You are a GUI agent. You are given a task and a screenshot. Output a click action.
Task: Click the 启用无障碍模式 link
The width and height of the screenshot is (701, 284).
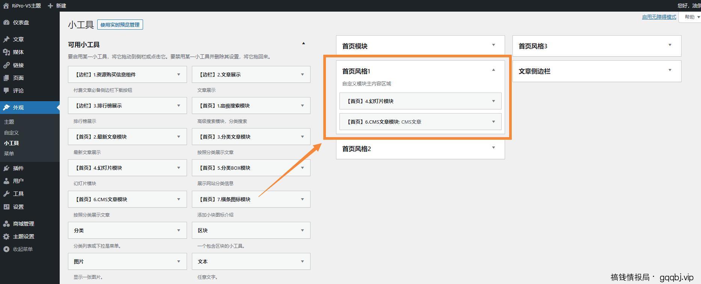click(x=659, y=17)
